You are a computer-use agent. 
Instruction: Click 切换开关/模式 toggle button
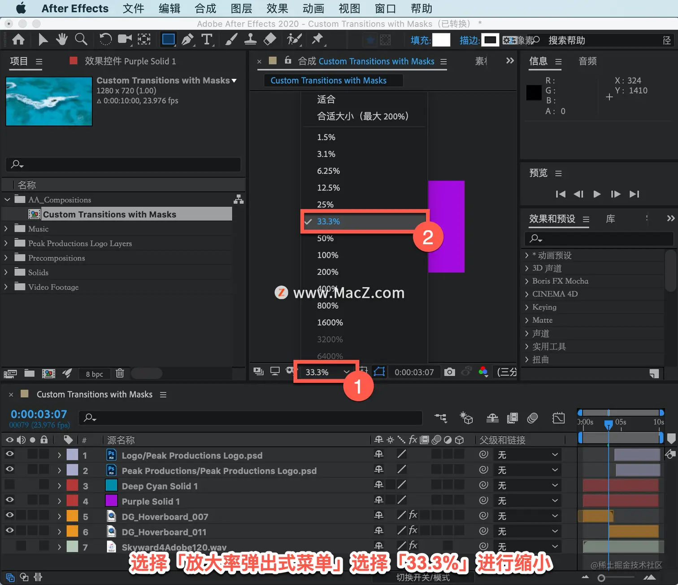423,577
